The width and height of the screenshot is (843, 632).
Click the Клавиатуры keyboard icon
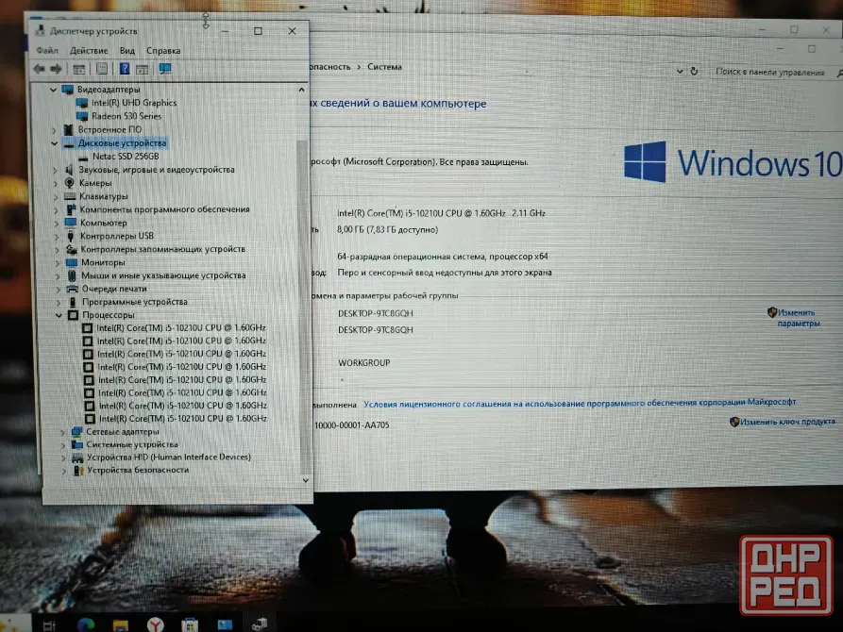pos(70,196)
